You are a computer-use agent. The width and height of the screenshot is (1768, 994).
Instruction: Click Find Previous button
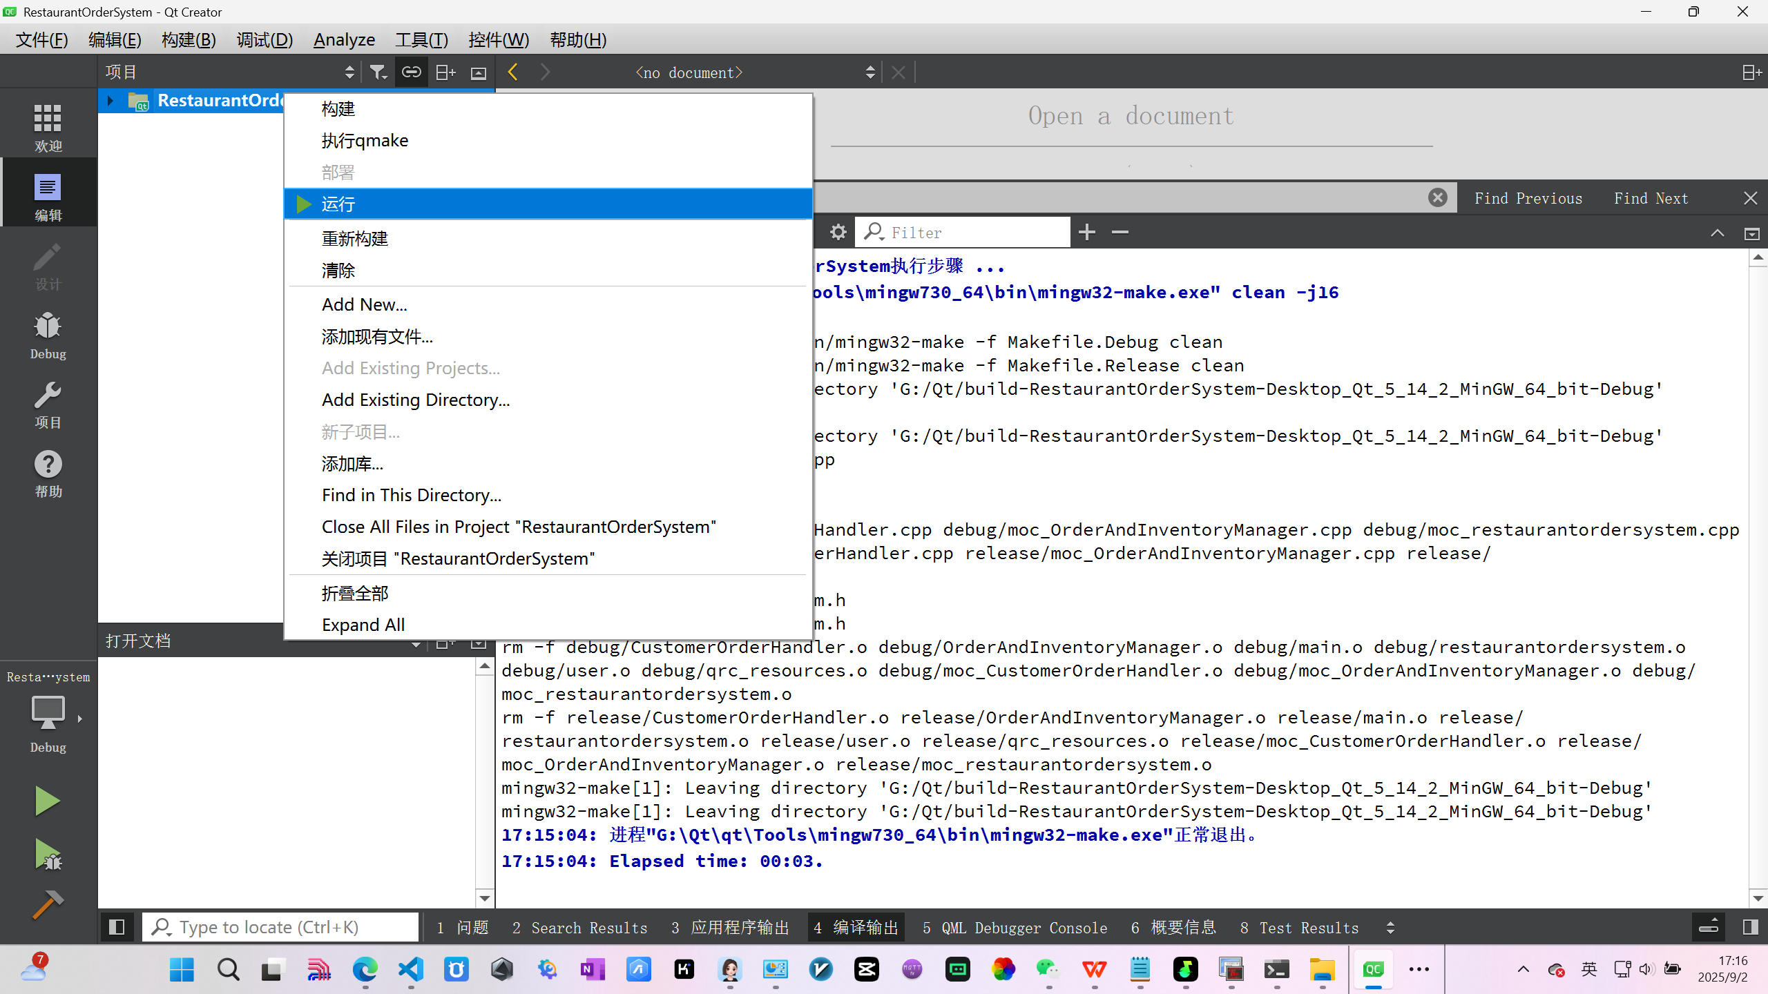click(x=1528, y=199)
